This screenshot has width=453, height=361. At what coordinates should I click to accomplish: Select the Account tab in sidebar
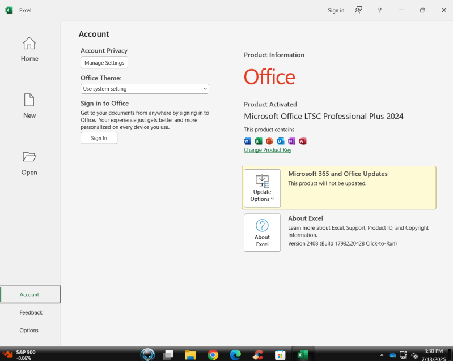click(30, 294)
